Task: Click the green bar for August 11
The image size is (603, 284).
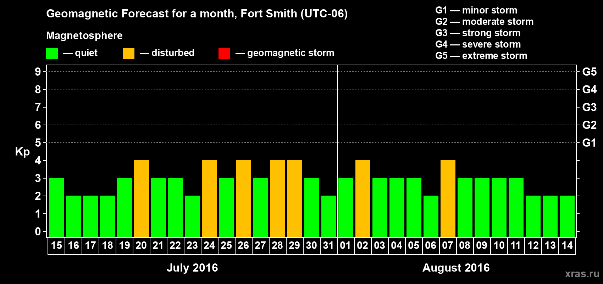Action: [516, 207]
